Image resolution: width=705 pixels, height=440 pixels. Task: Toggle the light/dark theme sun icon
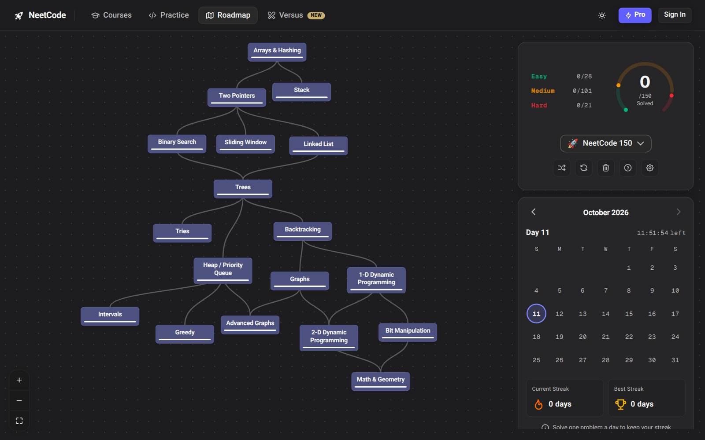[602, 15]
